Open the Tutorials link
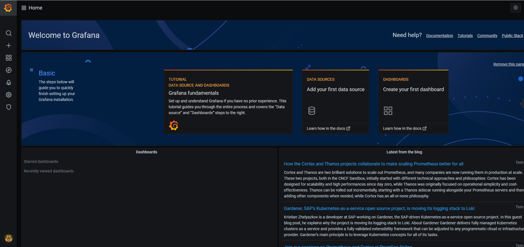The height and width of the screenshot is (247, 524). [x=465, y=36]
